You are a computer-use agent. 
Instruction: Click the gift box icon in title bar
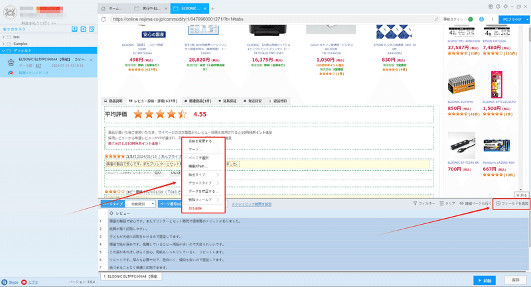pos(491,7)
